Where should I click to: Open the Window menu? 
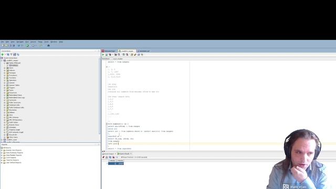pos(54,42)
